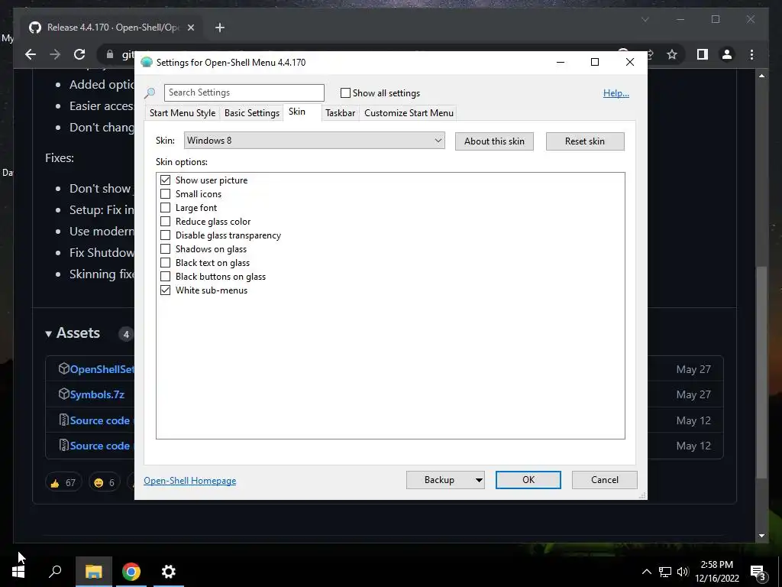The height and width of the screenshot is (587, 782).
Task: Check Reduce glass color
Action: click(x=165, y=222)
